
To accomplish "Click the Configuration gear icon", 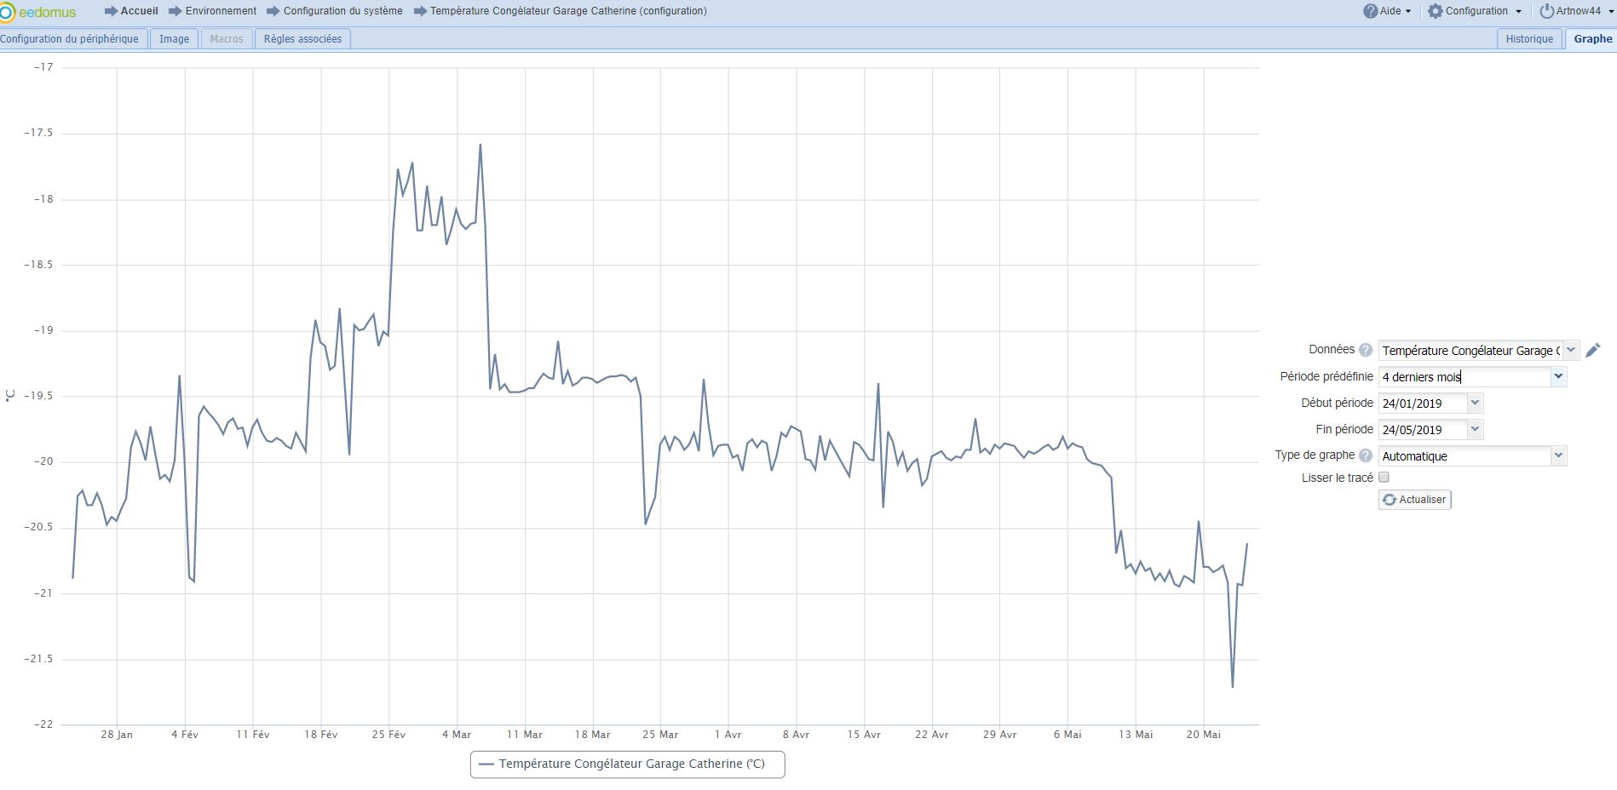I will (x=1436, y=11).
